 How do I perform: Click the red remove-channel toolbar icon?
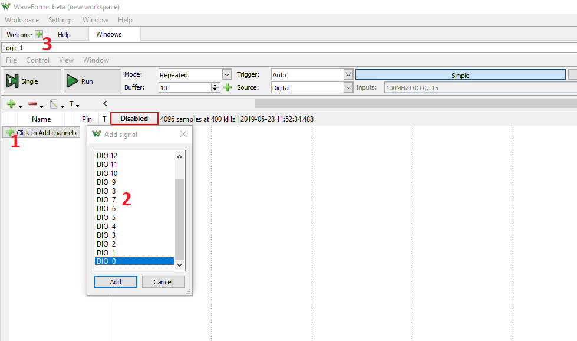[x=32, y=104]
